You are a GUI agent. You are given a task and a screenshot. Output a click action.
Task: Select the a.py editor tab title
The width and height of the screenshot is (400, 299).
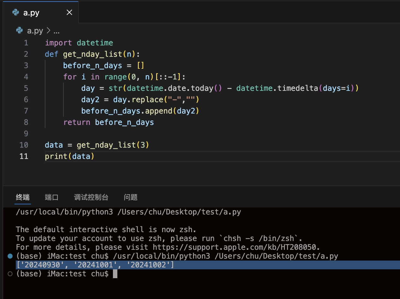[x=31, y=13]
